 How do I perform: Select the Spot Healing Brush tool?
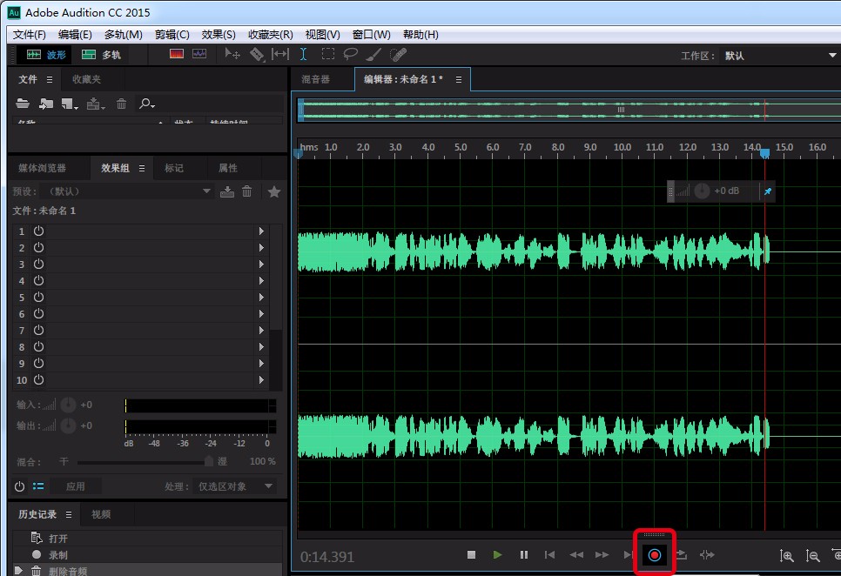point(398,54)
